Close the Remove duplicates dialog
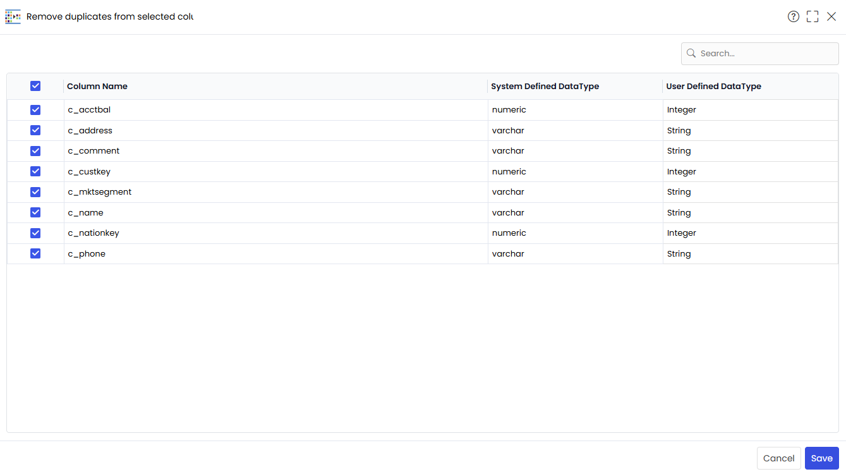846x474 pixels. coord(831,16)
